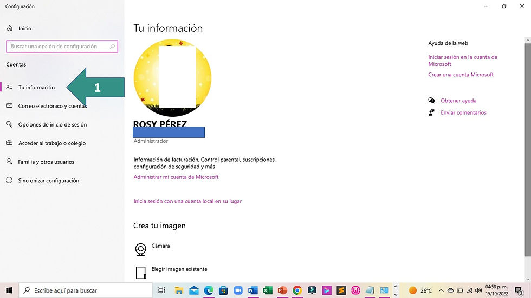The image size is (531, 298).
Task: Open the notification center icon
Action: point(519,290)
